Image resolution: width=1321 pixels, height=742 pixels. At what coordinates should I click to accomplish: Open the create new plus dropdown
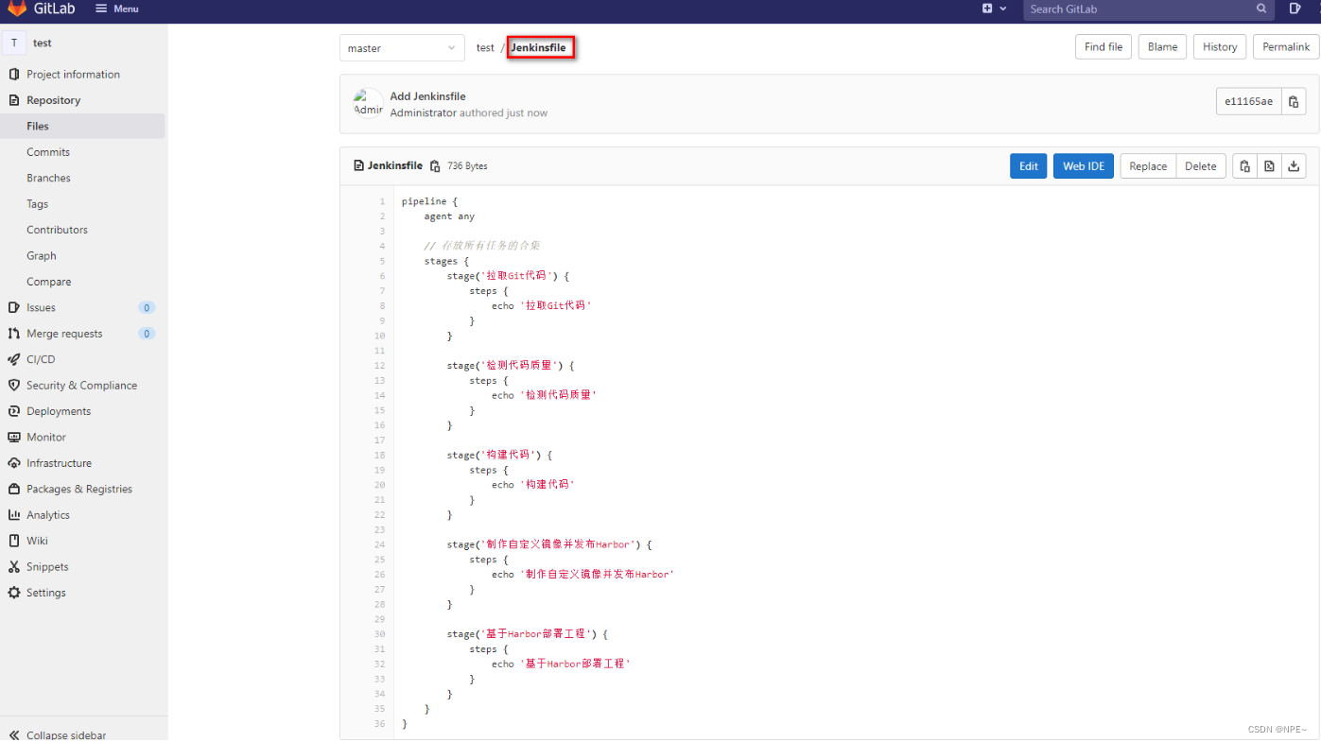tap(994, 9)
